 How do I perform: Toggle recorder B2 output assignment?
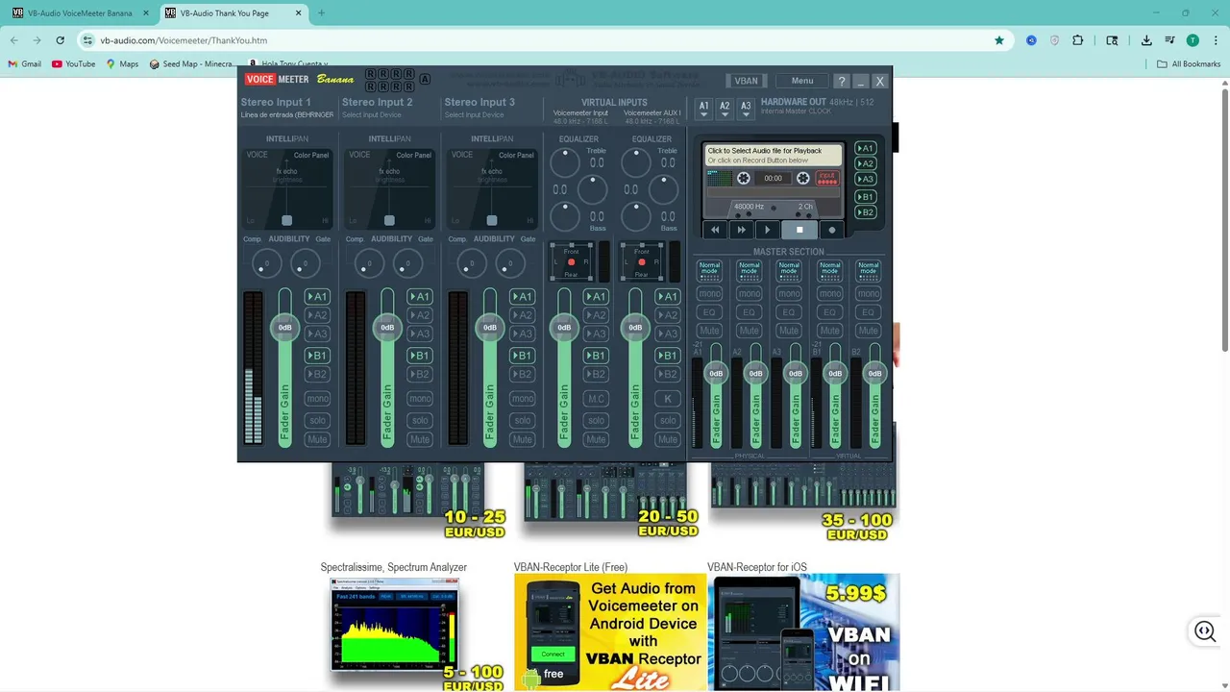pyautogui.click(x=866, y=212)
